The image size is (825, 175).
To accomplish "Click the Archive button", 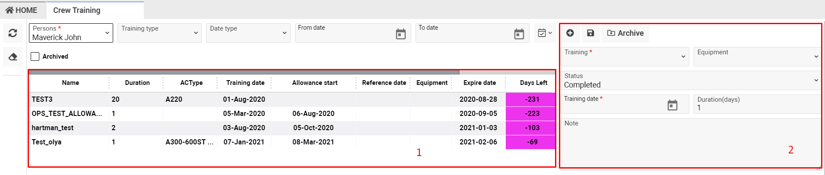I will (x=625, y=33).
